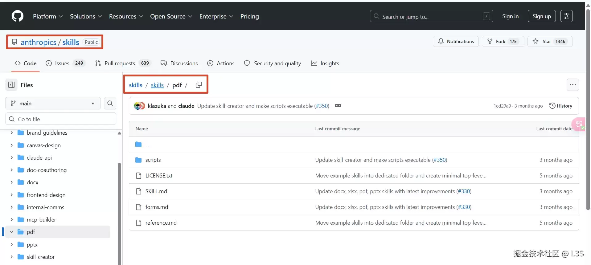This screenshot has height=265, width=591.
Task: Expand the mcp-builder folder chevron
Action: (x=11, y=219)
